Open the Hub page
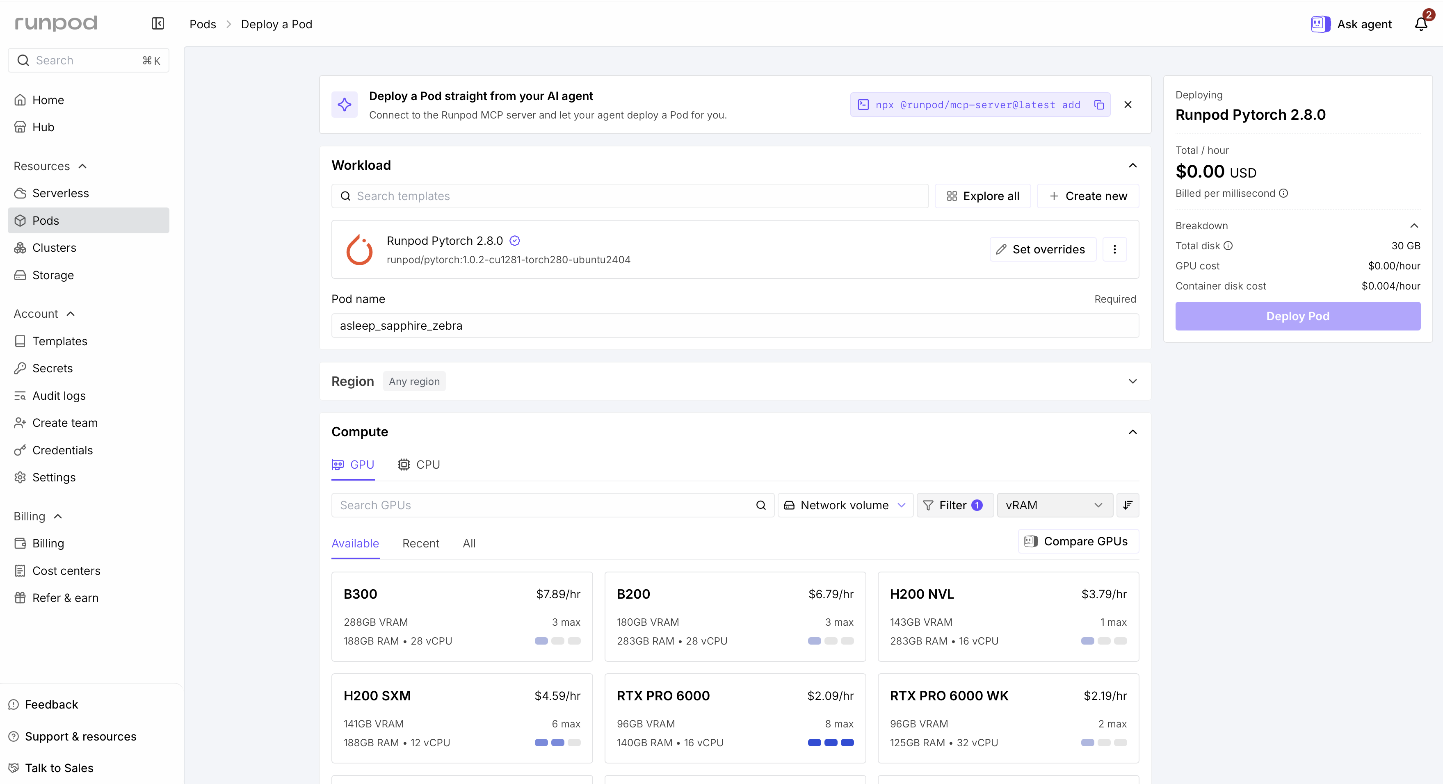This screenshot has height=784, width=1443. 89,127
